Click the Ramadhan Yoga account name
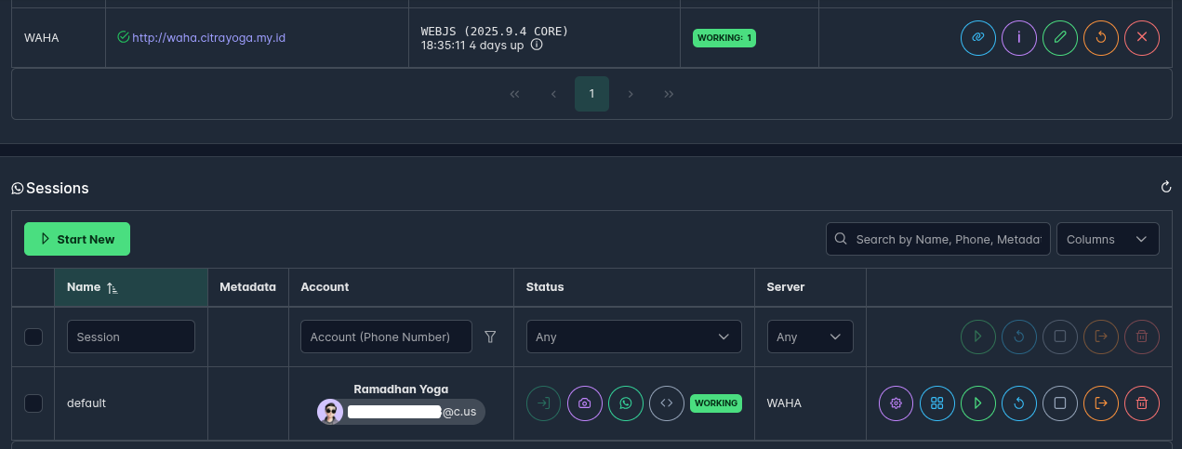This screenshot has height=449, width=1182. coord(401,390)
